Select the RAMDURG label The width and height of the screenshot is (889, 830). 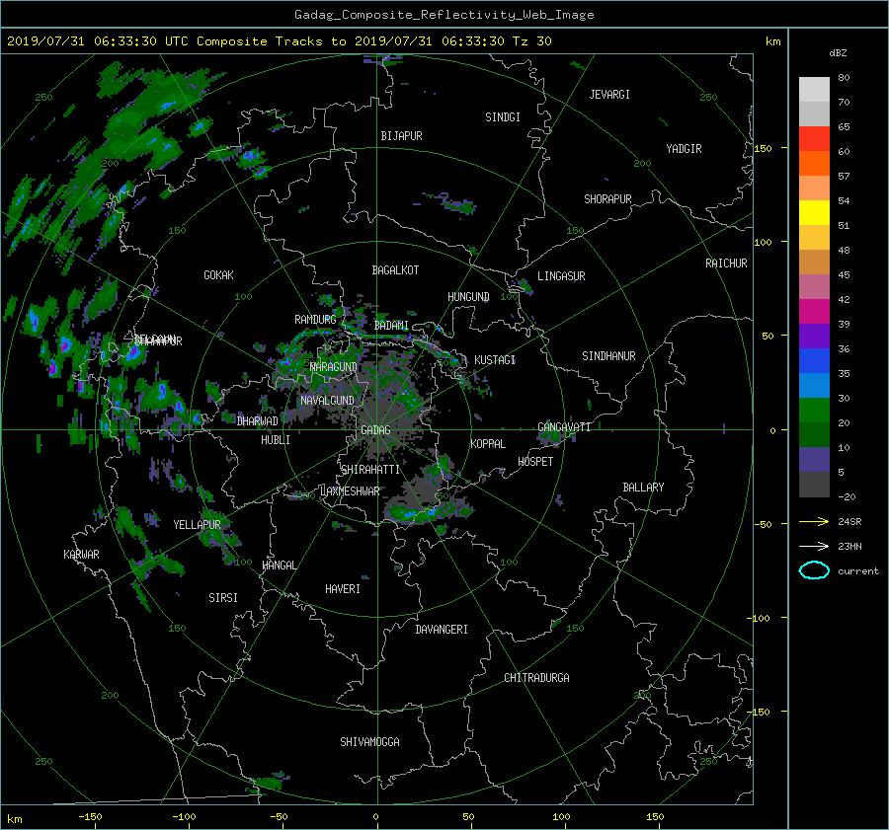click(315, 320)
